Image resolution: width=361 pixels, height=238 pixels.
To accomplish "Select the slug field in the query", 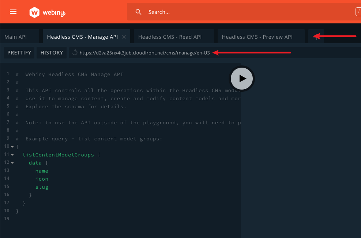I will click(42, 187).
